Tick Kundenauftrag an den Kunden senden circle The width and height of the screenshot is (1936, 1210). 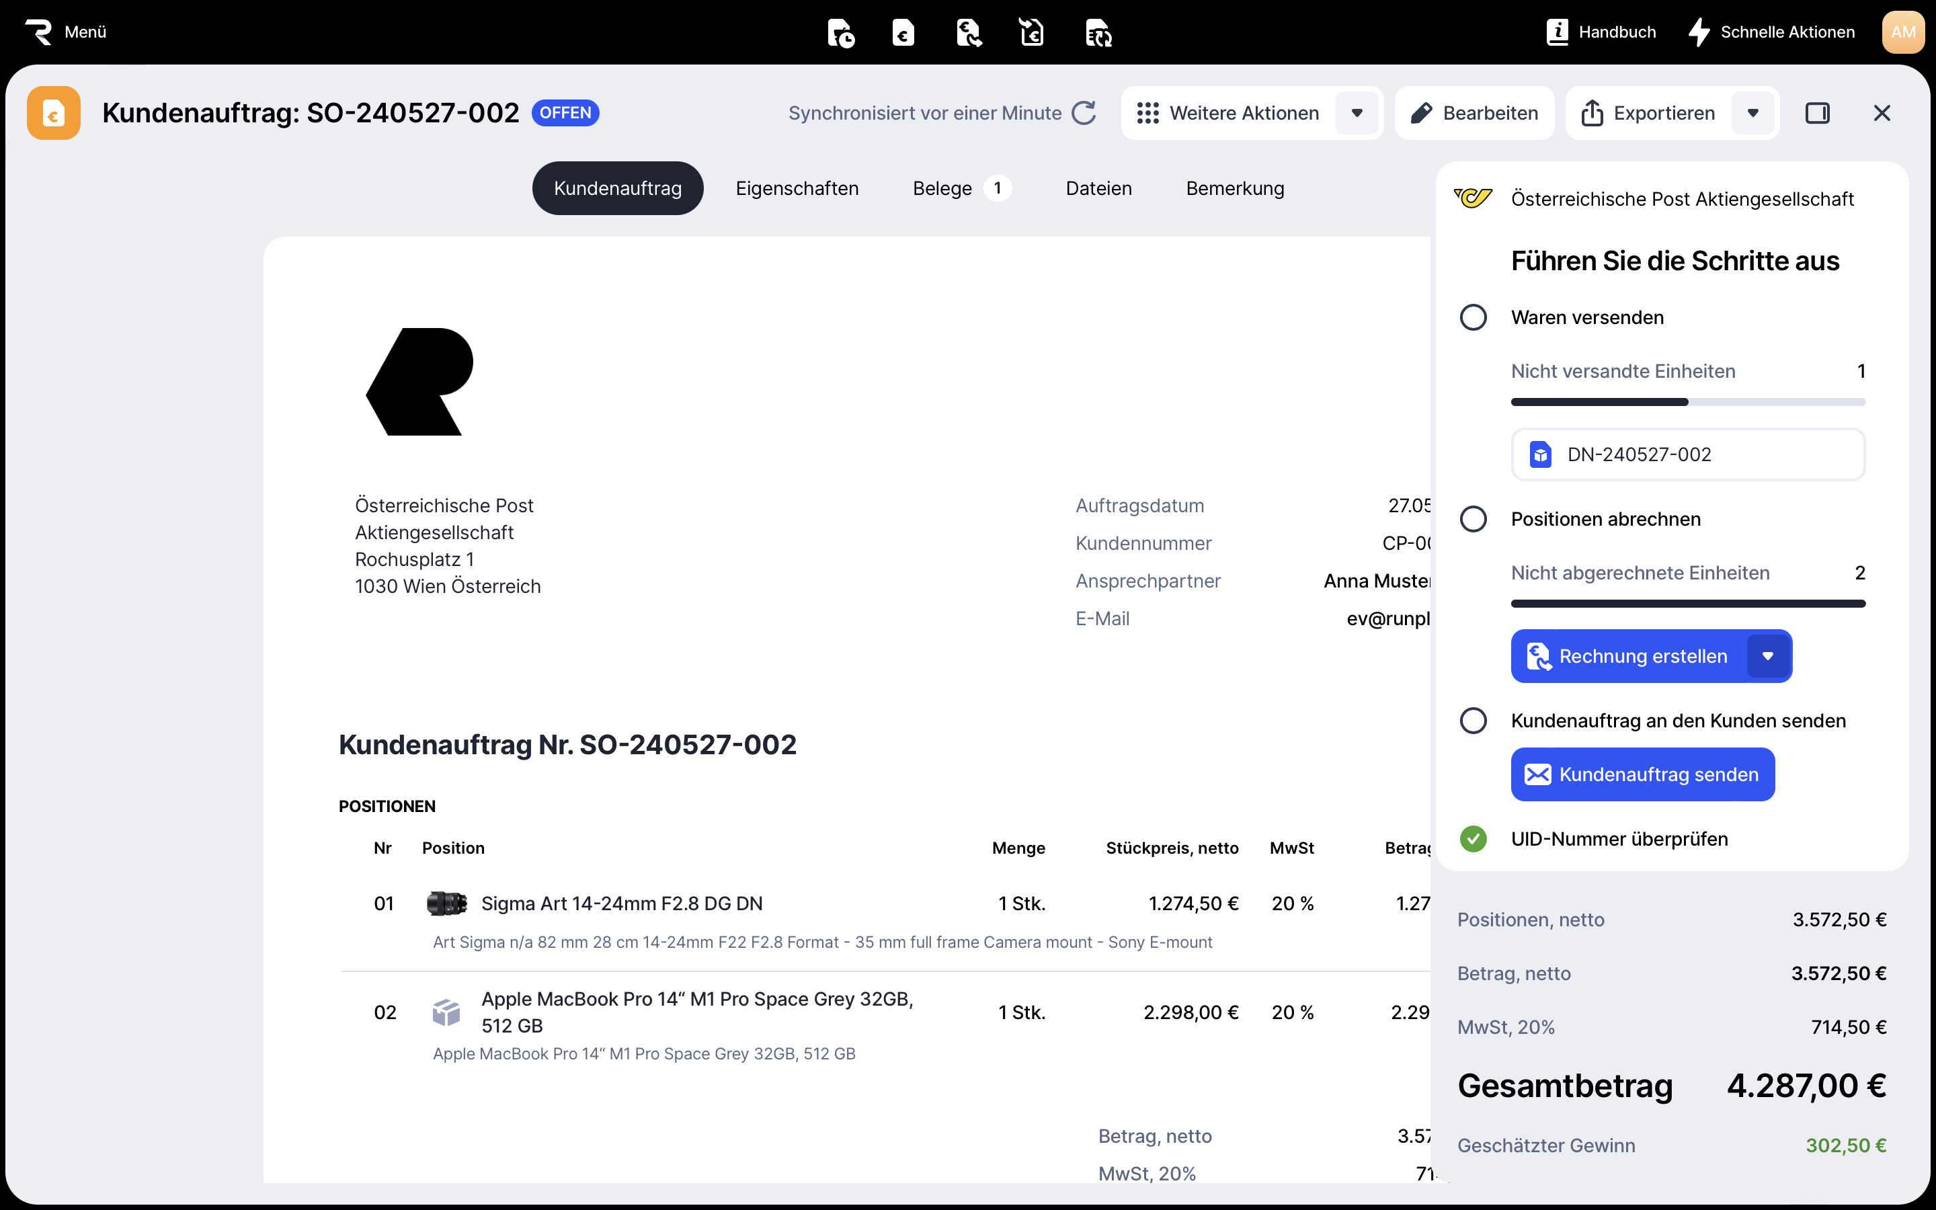click(1473, 721)
